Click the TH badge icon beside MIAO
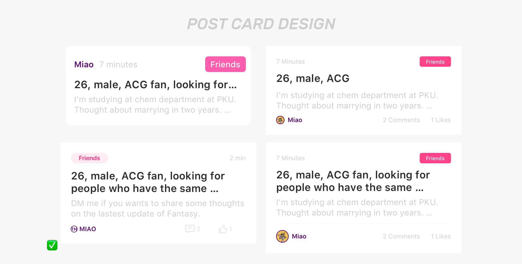 [x=74, y=229]
